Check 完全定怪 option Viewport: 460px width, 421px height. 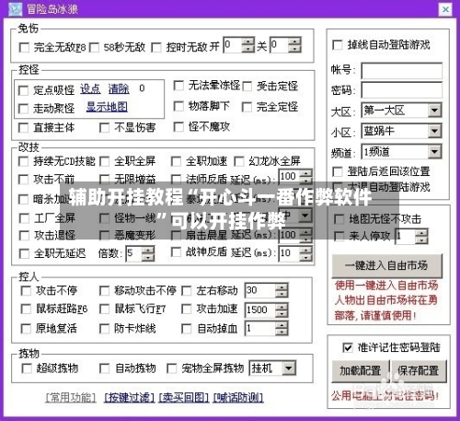coord(247,107)
